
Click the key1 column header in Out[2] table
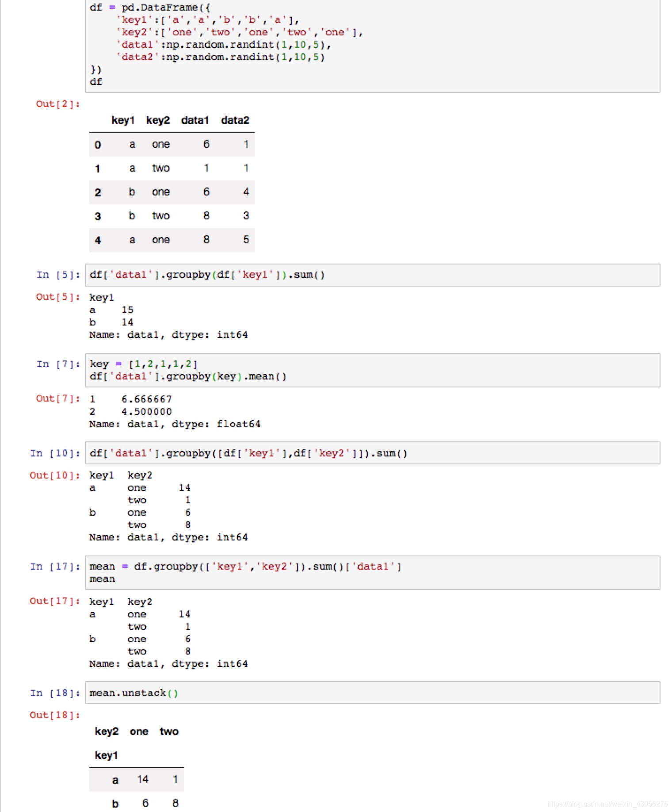(123, 120)
